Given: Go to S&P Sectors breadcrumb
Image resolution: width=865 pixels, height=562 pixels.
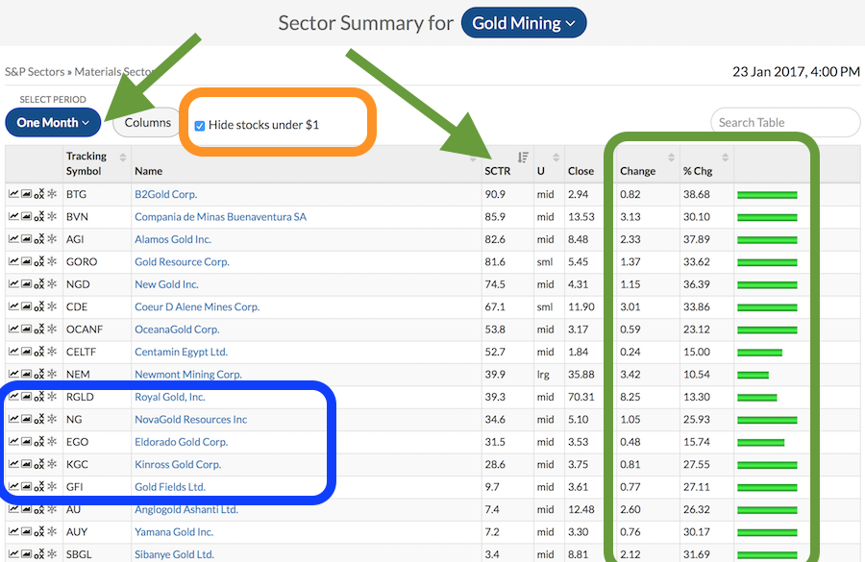Looking at the screenshot, I should tap(35, 72).
